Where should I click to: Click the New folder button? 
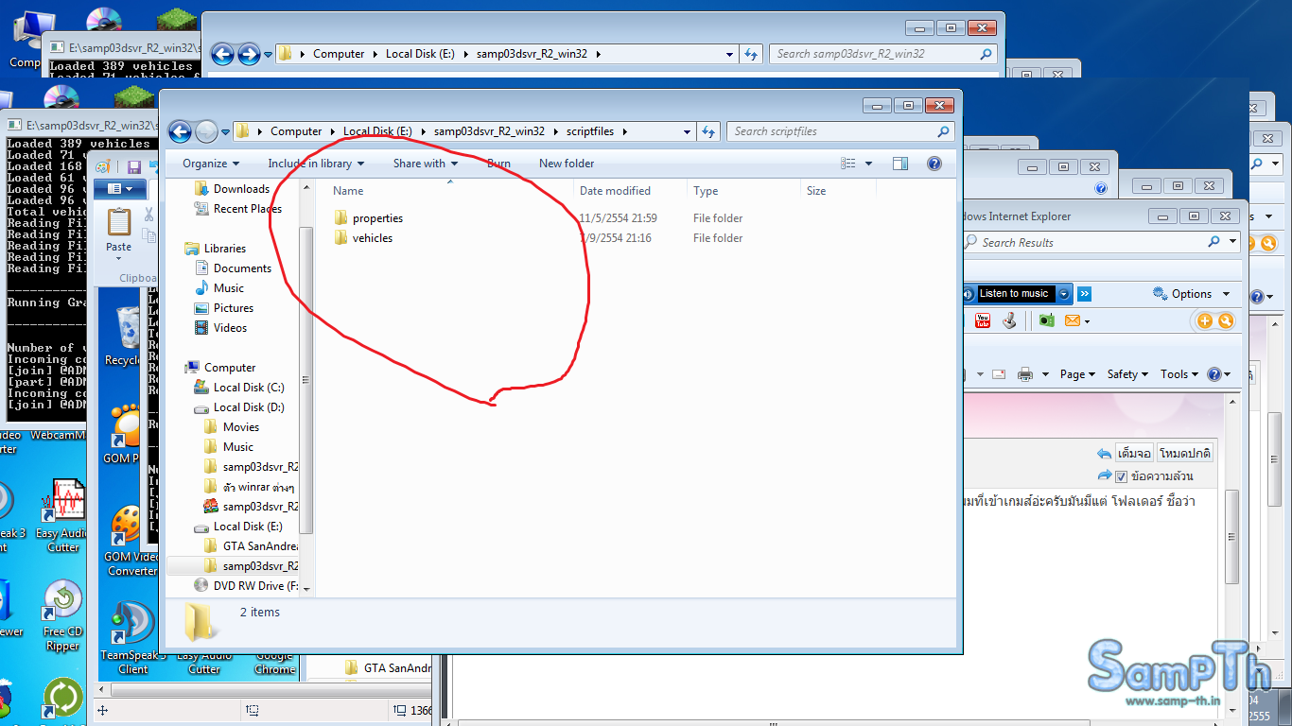click(567, 164)
